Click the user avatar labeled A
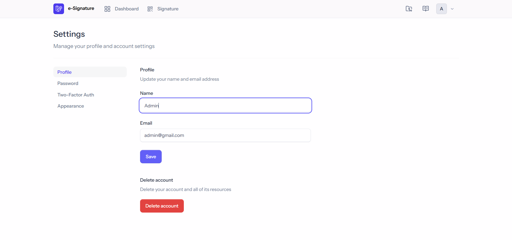This screenshot has height=240, width=512. coord(441,9)
